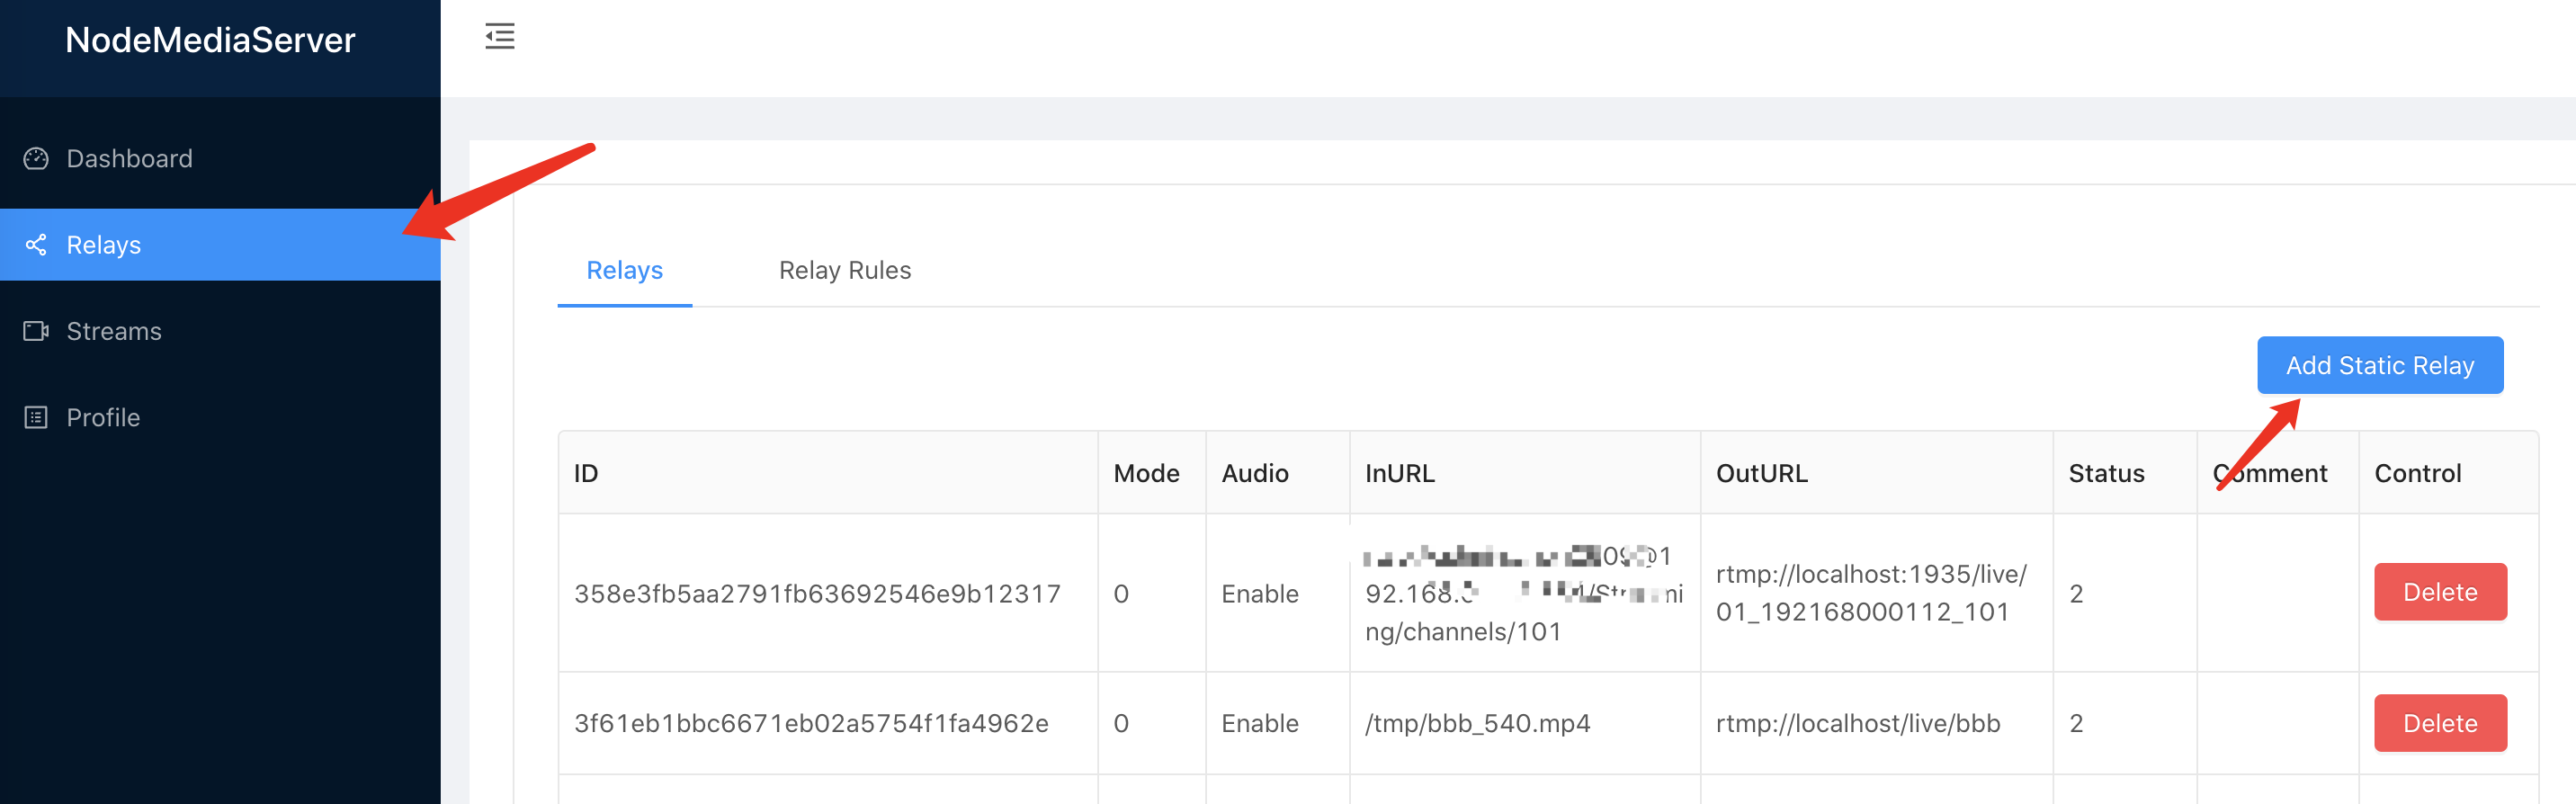
Task: Click the Profile list icon
Action: tap(36, 417)
